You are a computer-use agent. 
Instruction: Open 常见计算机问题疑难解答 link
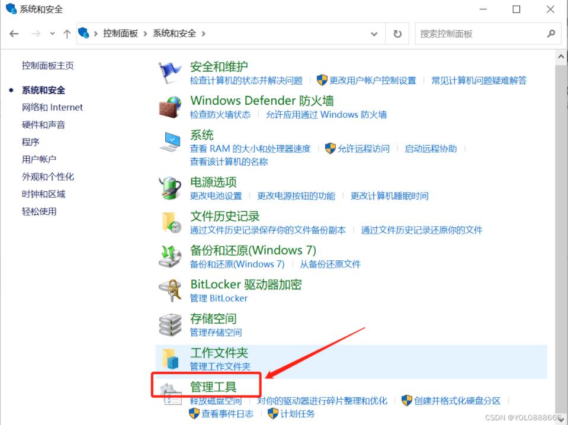pyautogui.click(x=479, y=81)
